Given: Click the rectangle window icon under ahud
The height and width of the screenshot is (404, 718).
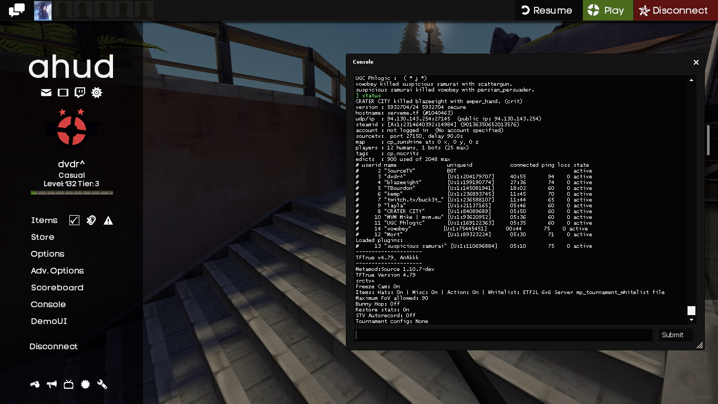Looking at the screenshot, I should (x=63, y=93).
